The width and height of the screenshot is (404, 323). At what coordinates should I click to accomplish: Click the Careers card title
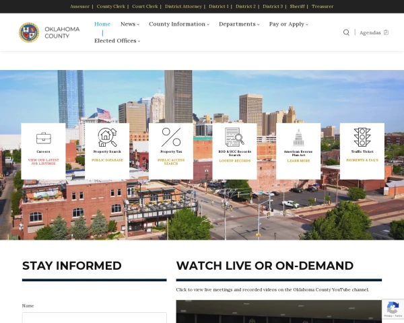pos(43,151)
